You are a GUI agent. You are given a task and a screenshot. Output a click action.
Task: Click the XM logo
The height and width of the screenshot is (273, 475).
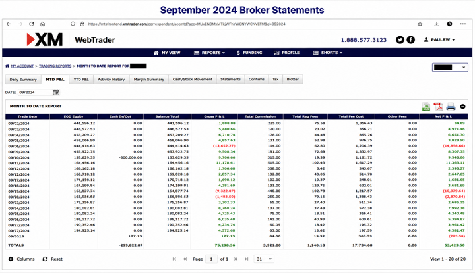[x=45, y=39]
